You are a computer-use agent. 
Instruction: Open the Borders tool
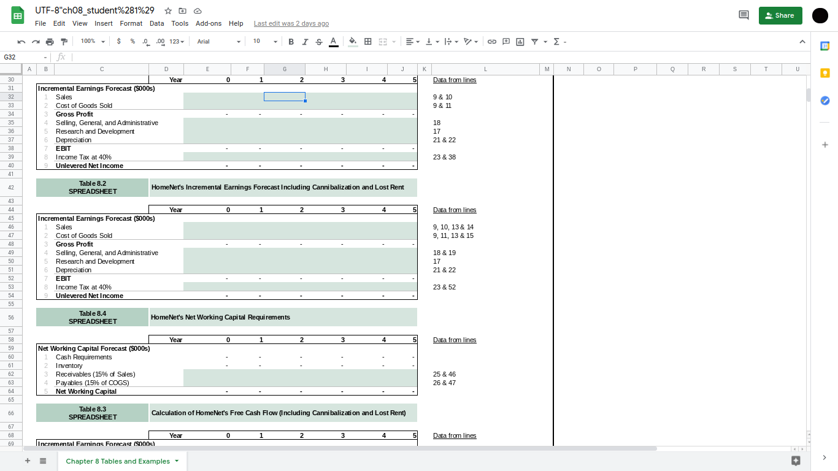point(367,41)
